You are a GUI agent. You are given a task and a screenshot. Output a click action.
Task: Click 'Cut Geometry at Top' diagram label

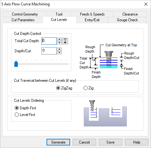click(121, 45)
